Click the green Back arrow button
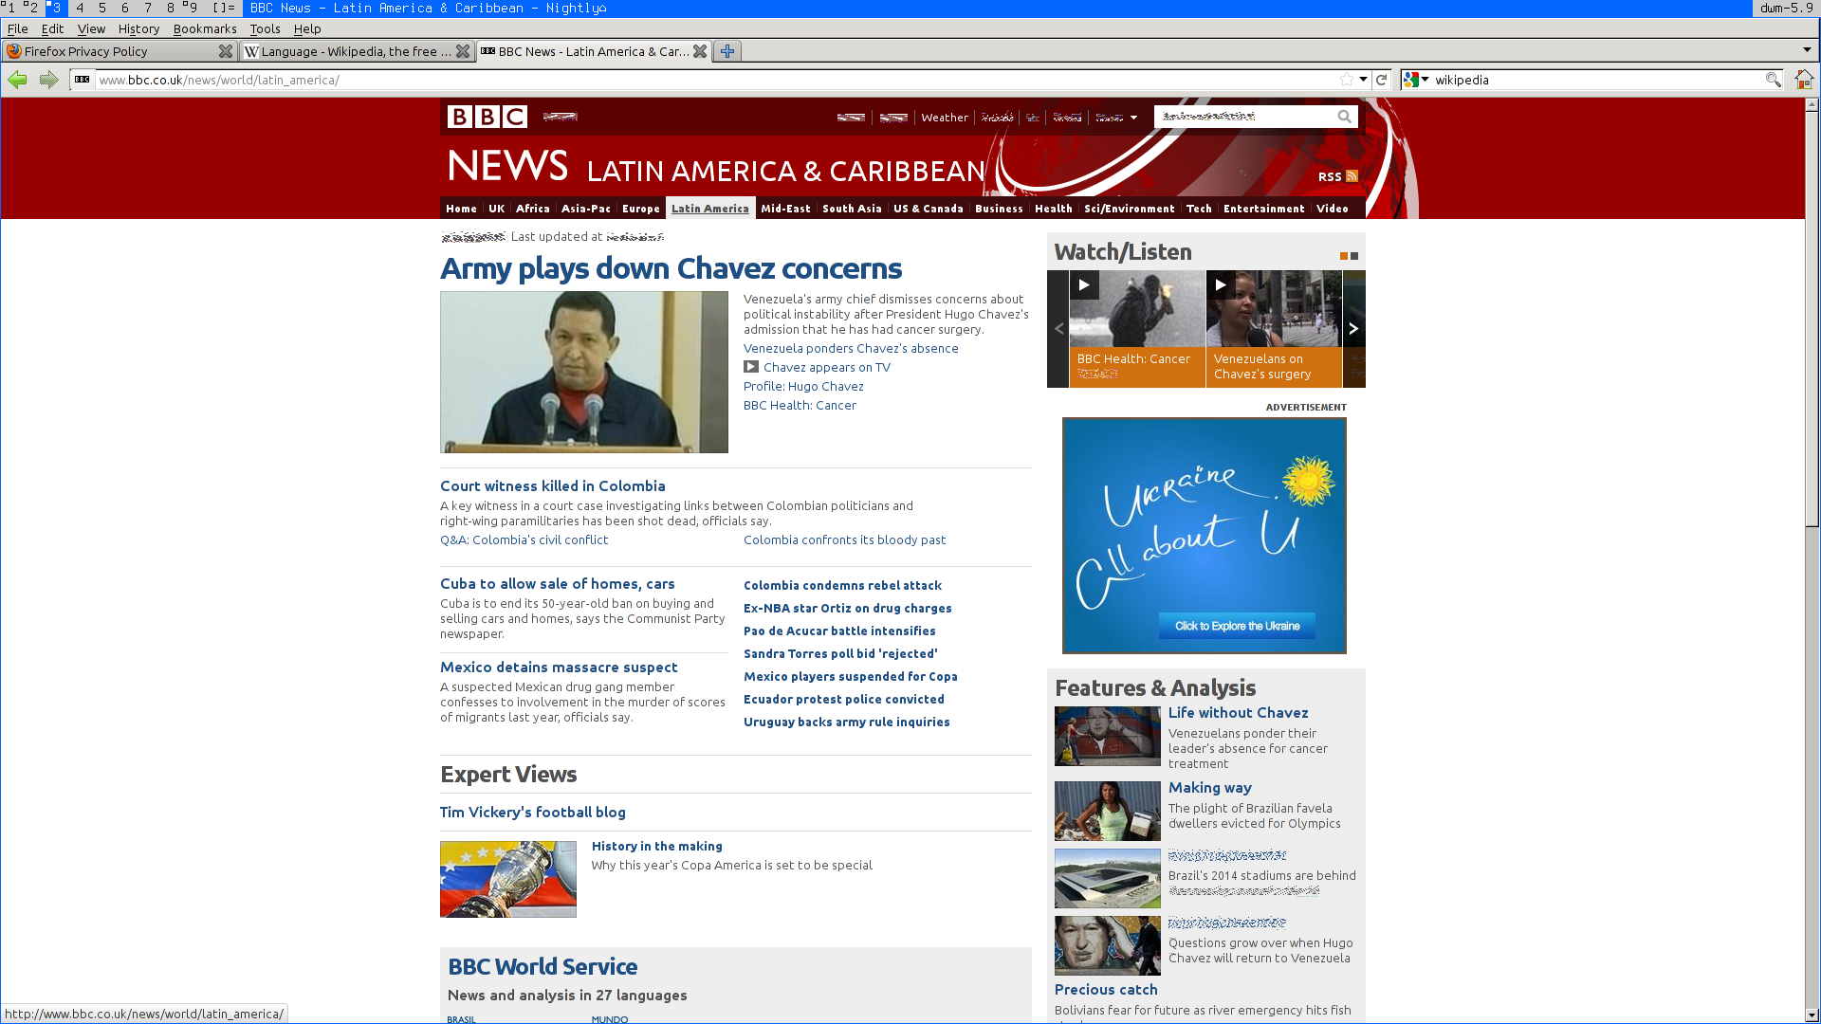This screenshot has height=1024, width=1821. (17, 80)
